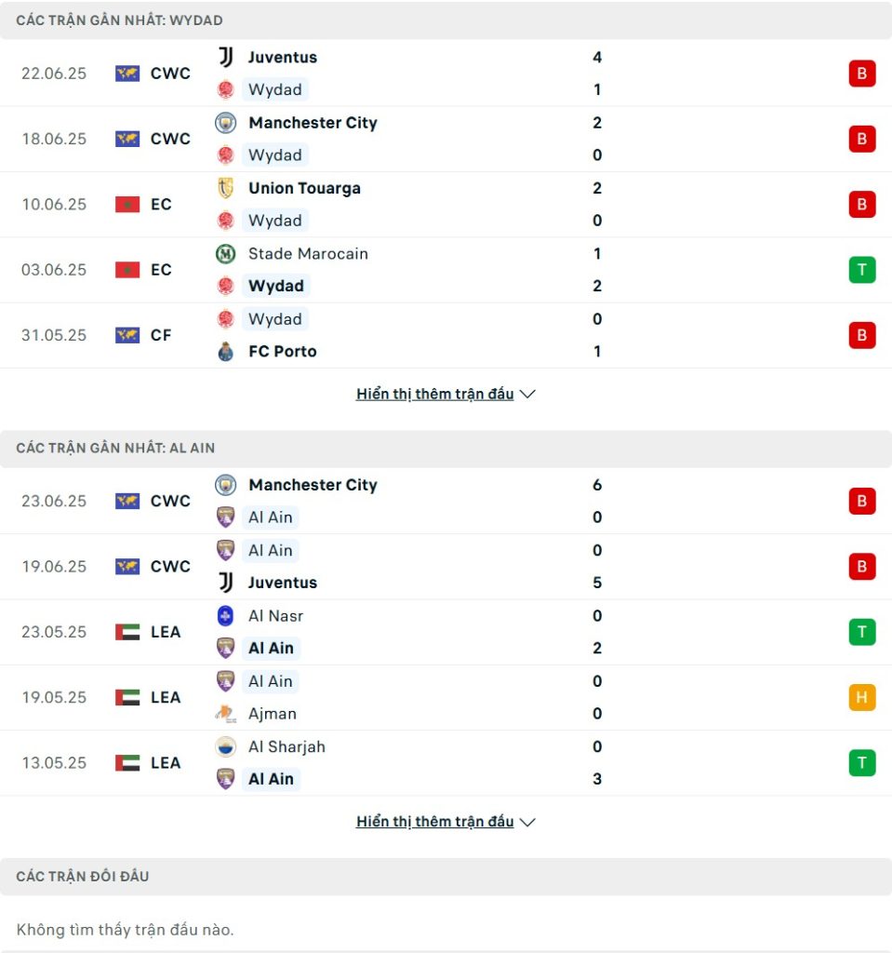Image resolution: width=892 pixels, height=953 pixels.
Task: Click the Al Nasr blue team badge
Action: [225, 616]
